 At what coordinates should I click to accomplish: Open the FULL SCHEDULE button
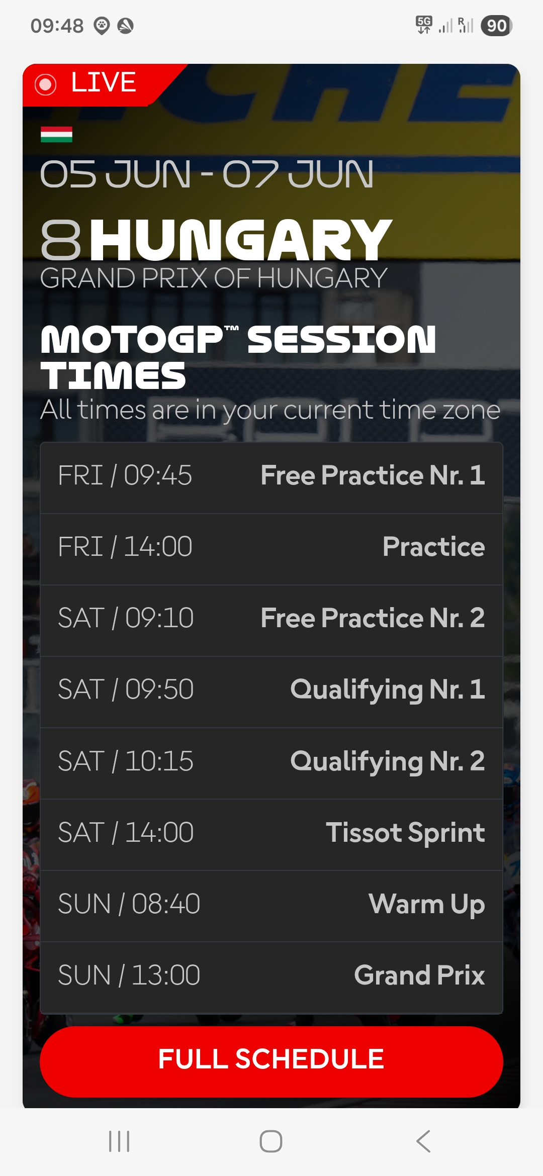click(x=271, y=1061)
